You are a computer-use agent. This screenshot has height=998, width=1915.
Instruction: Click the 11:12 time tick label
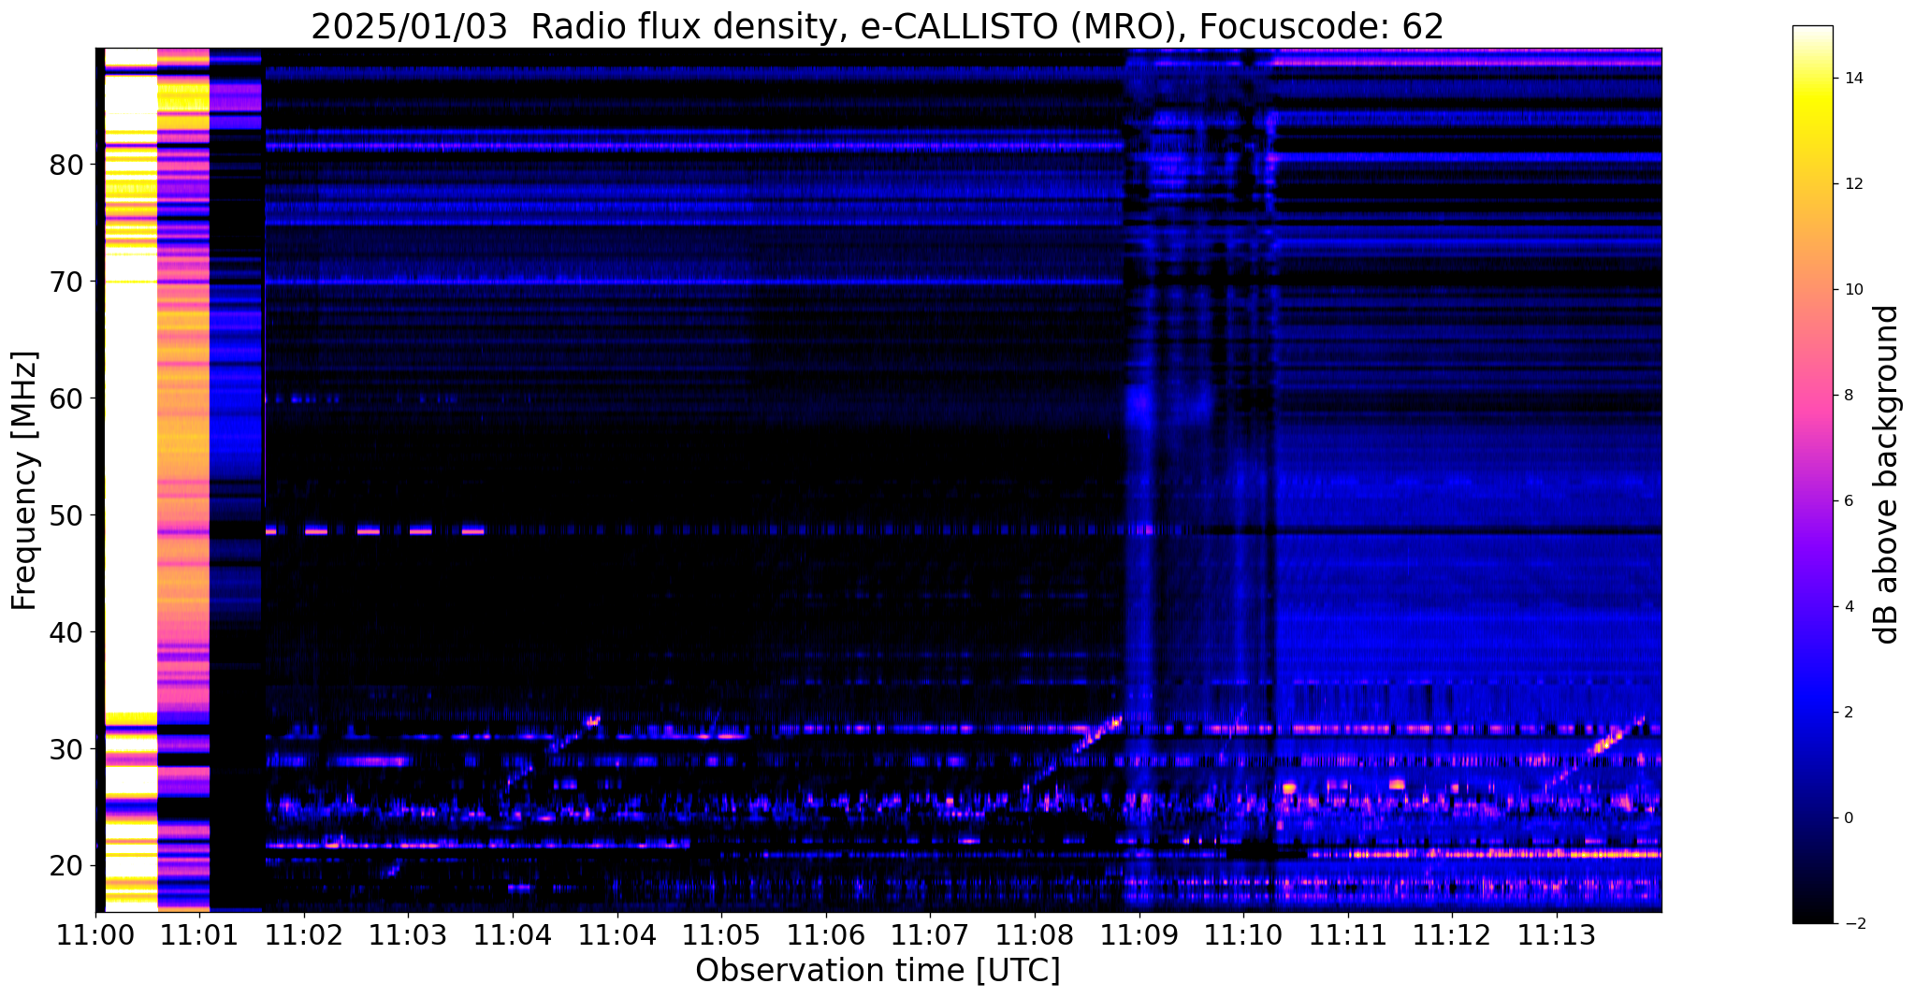pos(1452,934)
